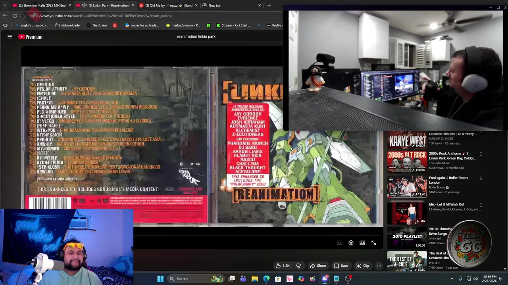Open Fred again Boiler Room thumbnail
The image size is (508, 285).
(x=407, y=186)
